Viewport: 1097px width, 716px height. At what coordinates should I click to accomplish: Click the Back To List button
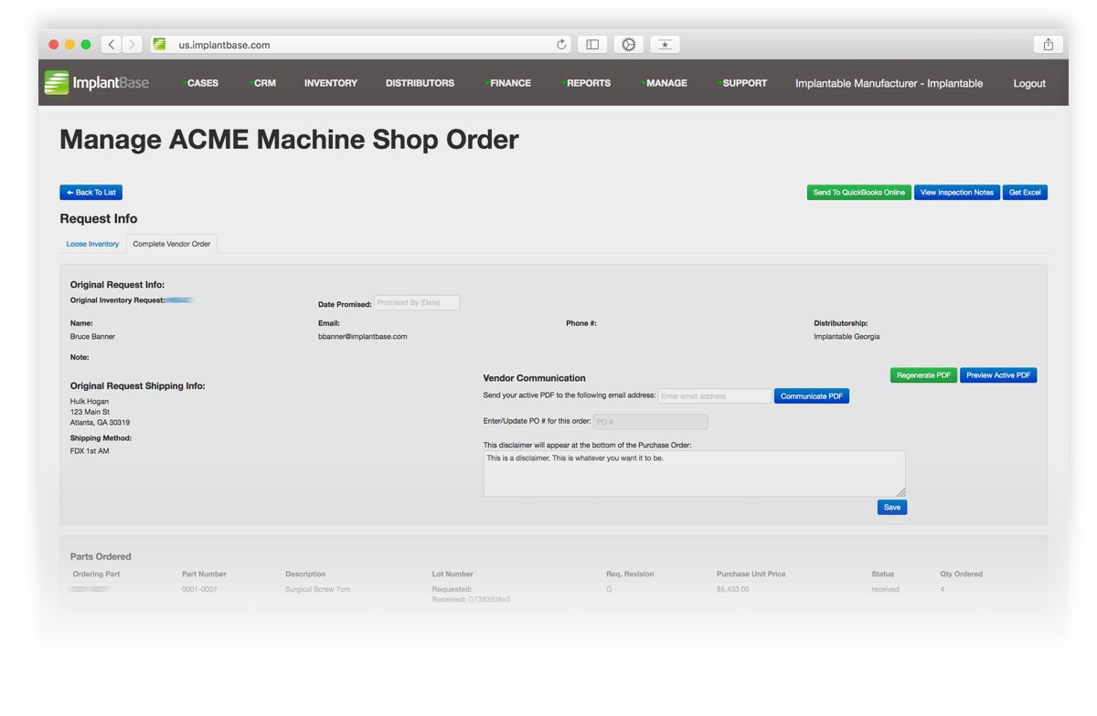91,193
